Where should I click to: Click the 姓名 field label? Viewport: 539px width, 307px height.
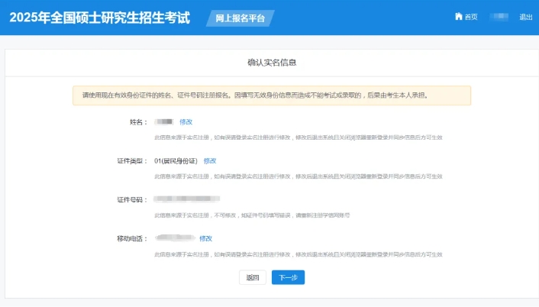(137, 121)
